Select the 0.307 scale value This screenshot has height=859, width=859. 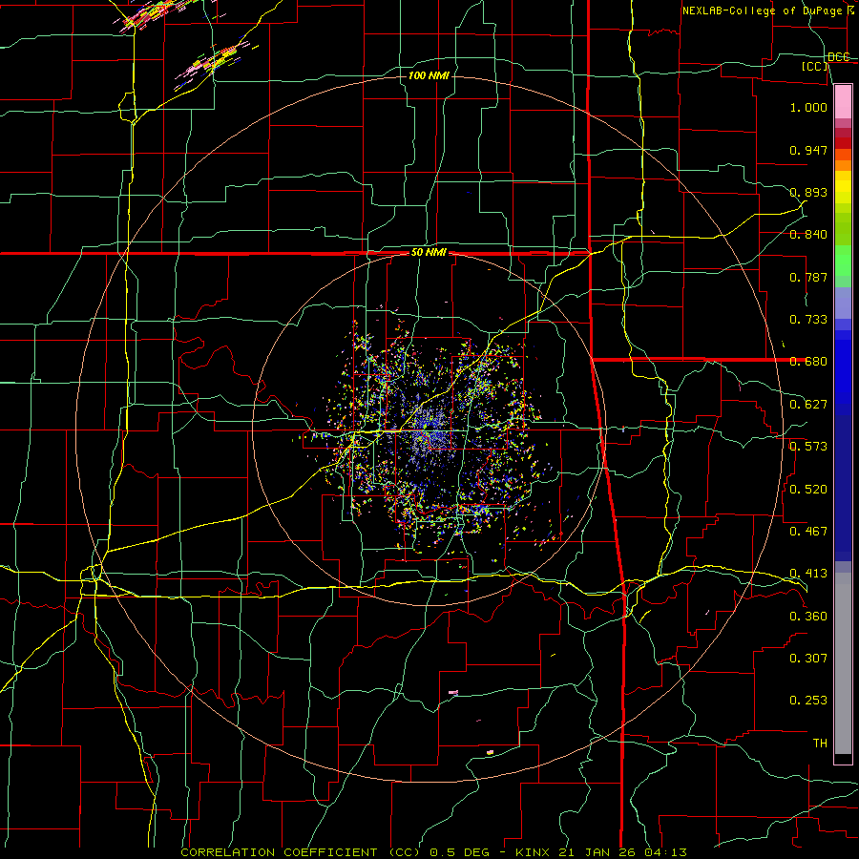tap(808, 658)
